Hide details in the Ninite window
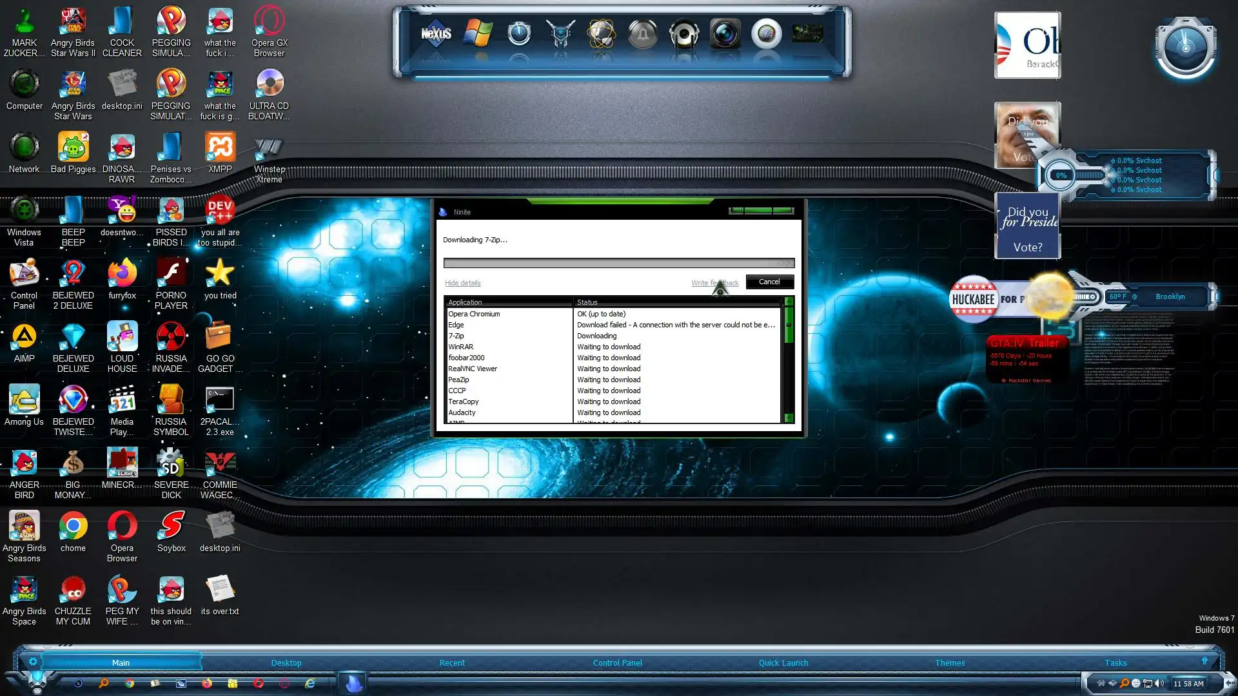This screenshot has height=696, width=1238. (x=462, y=283)
